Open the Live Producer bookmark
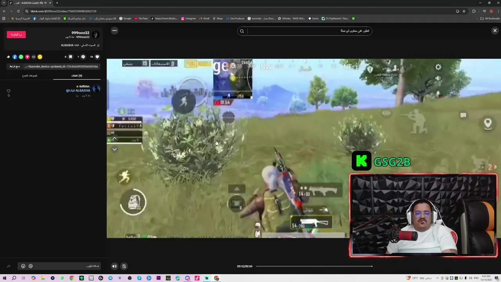This screenshot has width=501, height=282. tap(235, 18)
